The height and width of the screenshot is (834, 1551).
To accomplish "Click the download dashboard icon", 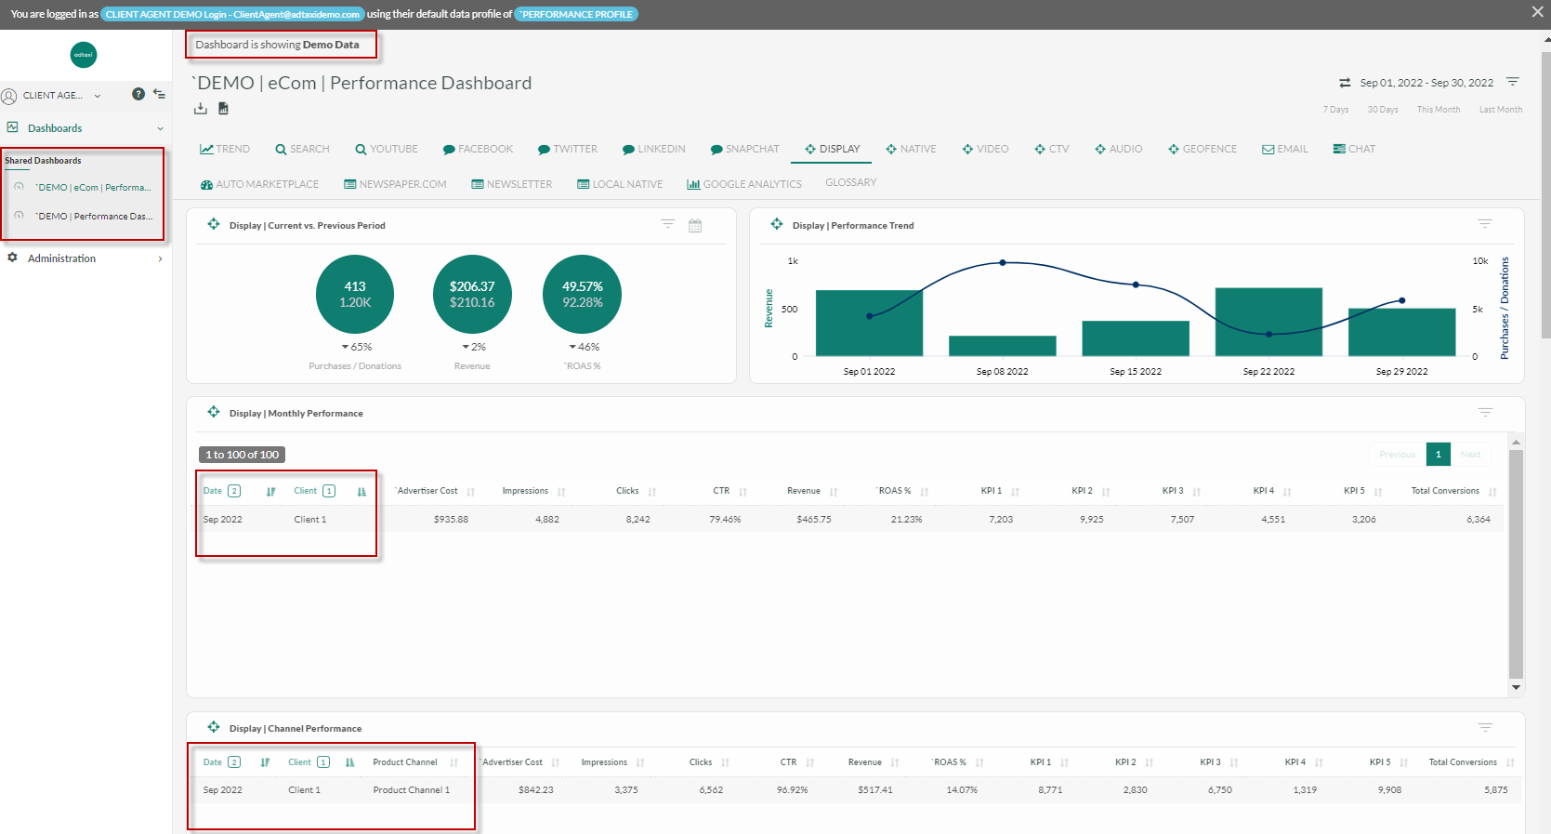I will [x=200, y=109].
